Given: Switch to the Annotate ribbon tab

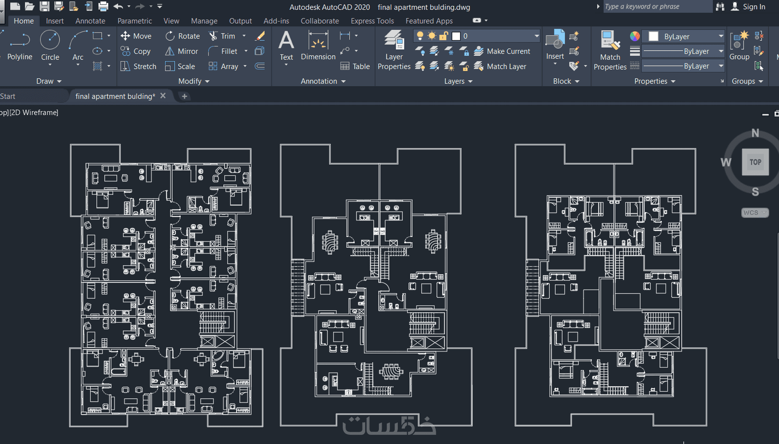Looking at the screenshot, I should pyautogui.click(x=90, y=21).
